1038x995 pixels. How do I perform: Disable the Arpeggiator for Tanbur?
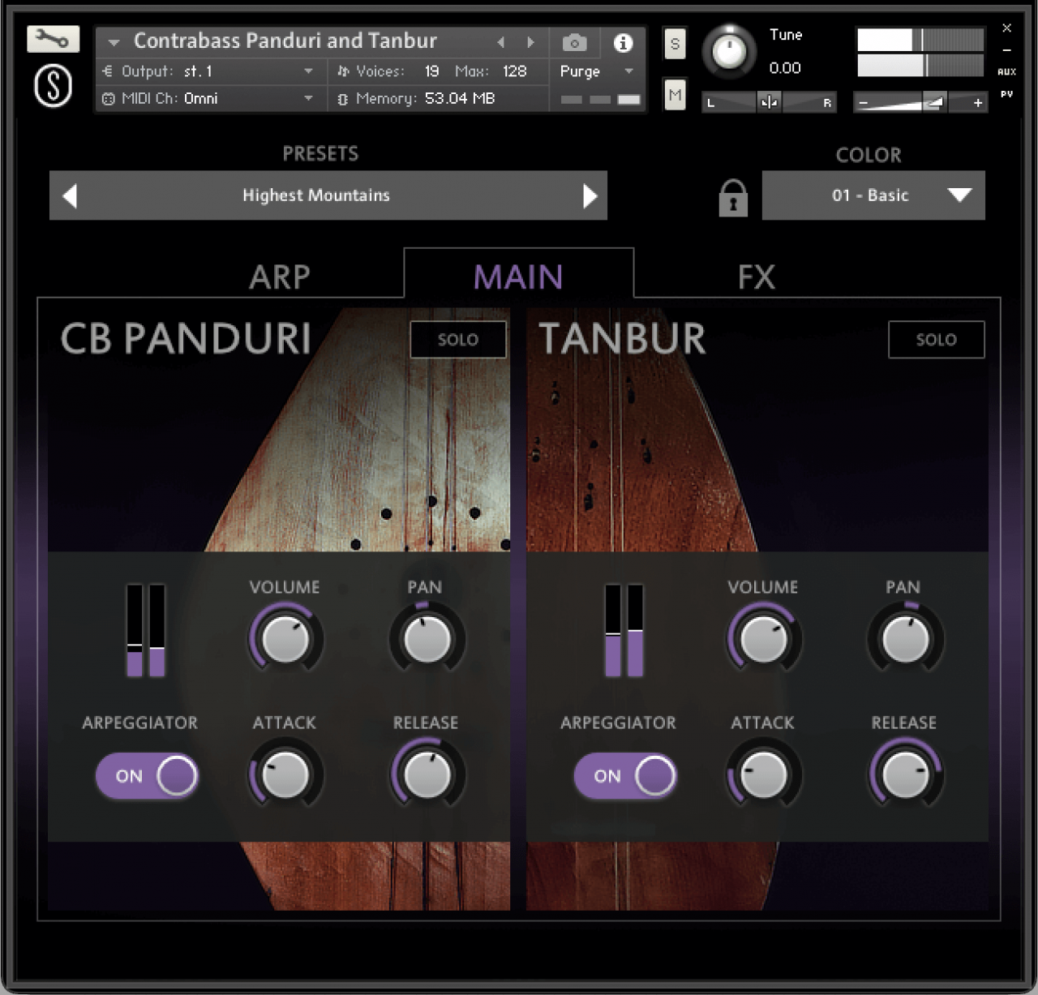(x=624, y=776)
